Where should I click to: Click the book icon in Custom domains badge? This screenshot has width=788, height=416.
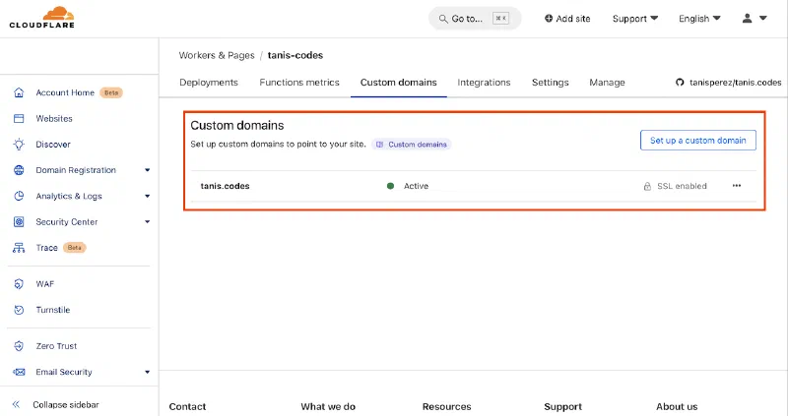(x=379, y=145)
